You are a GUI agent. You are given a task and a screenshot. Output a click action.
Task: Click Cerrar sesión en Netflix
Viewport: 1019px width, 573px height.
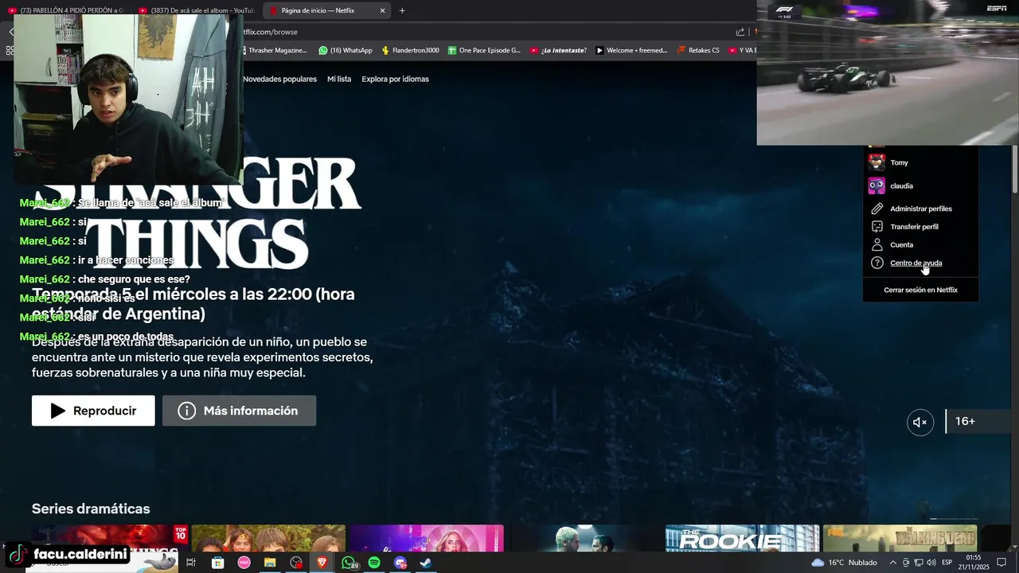(x=920, y=290)
